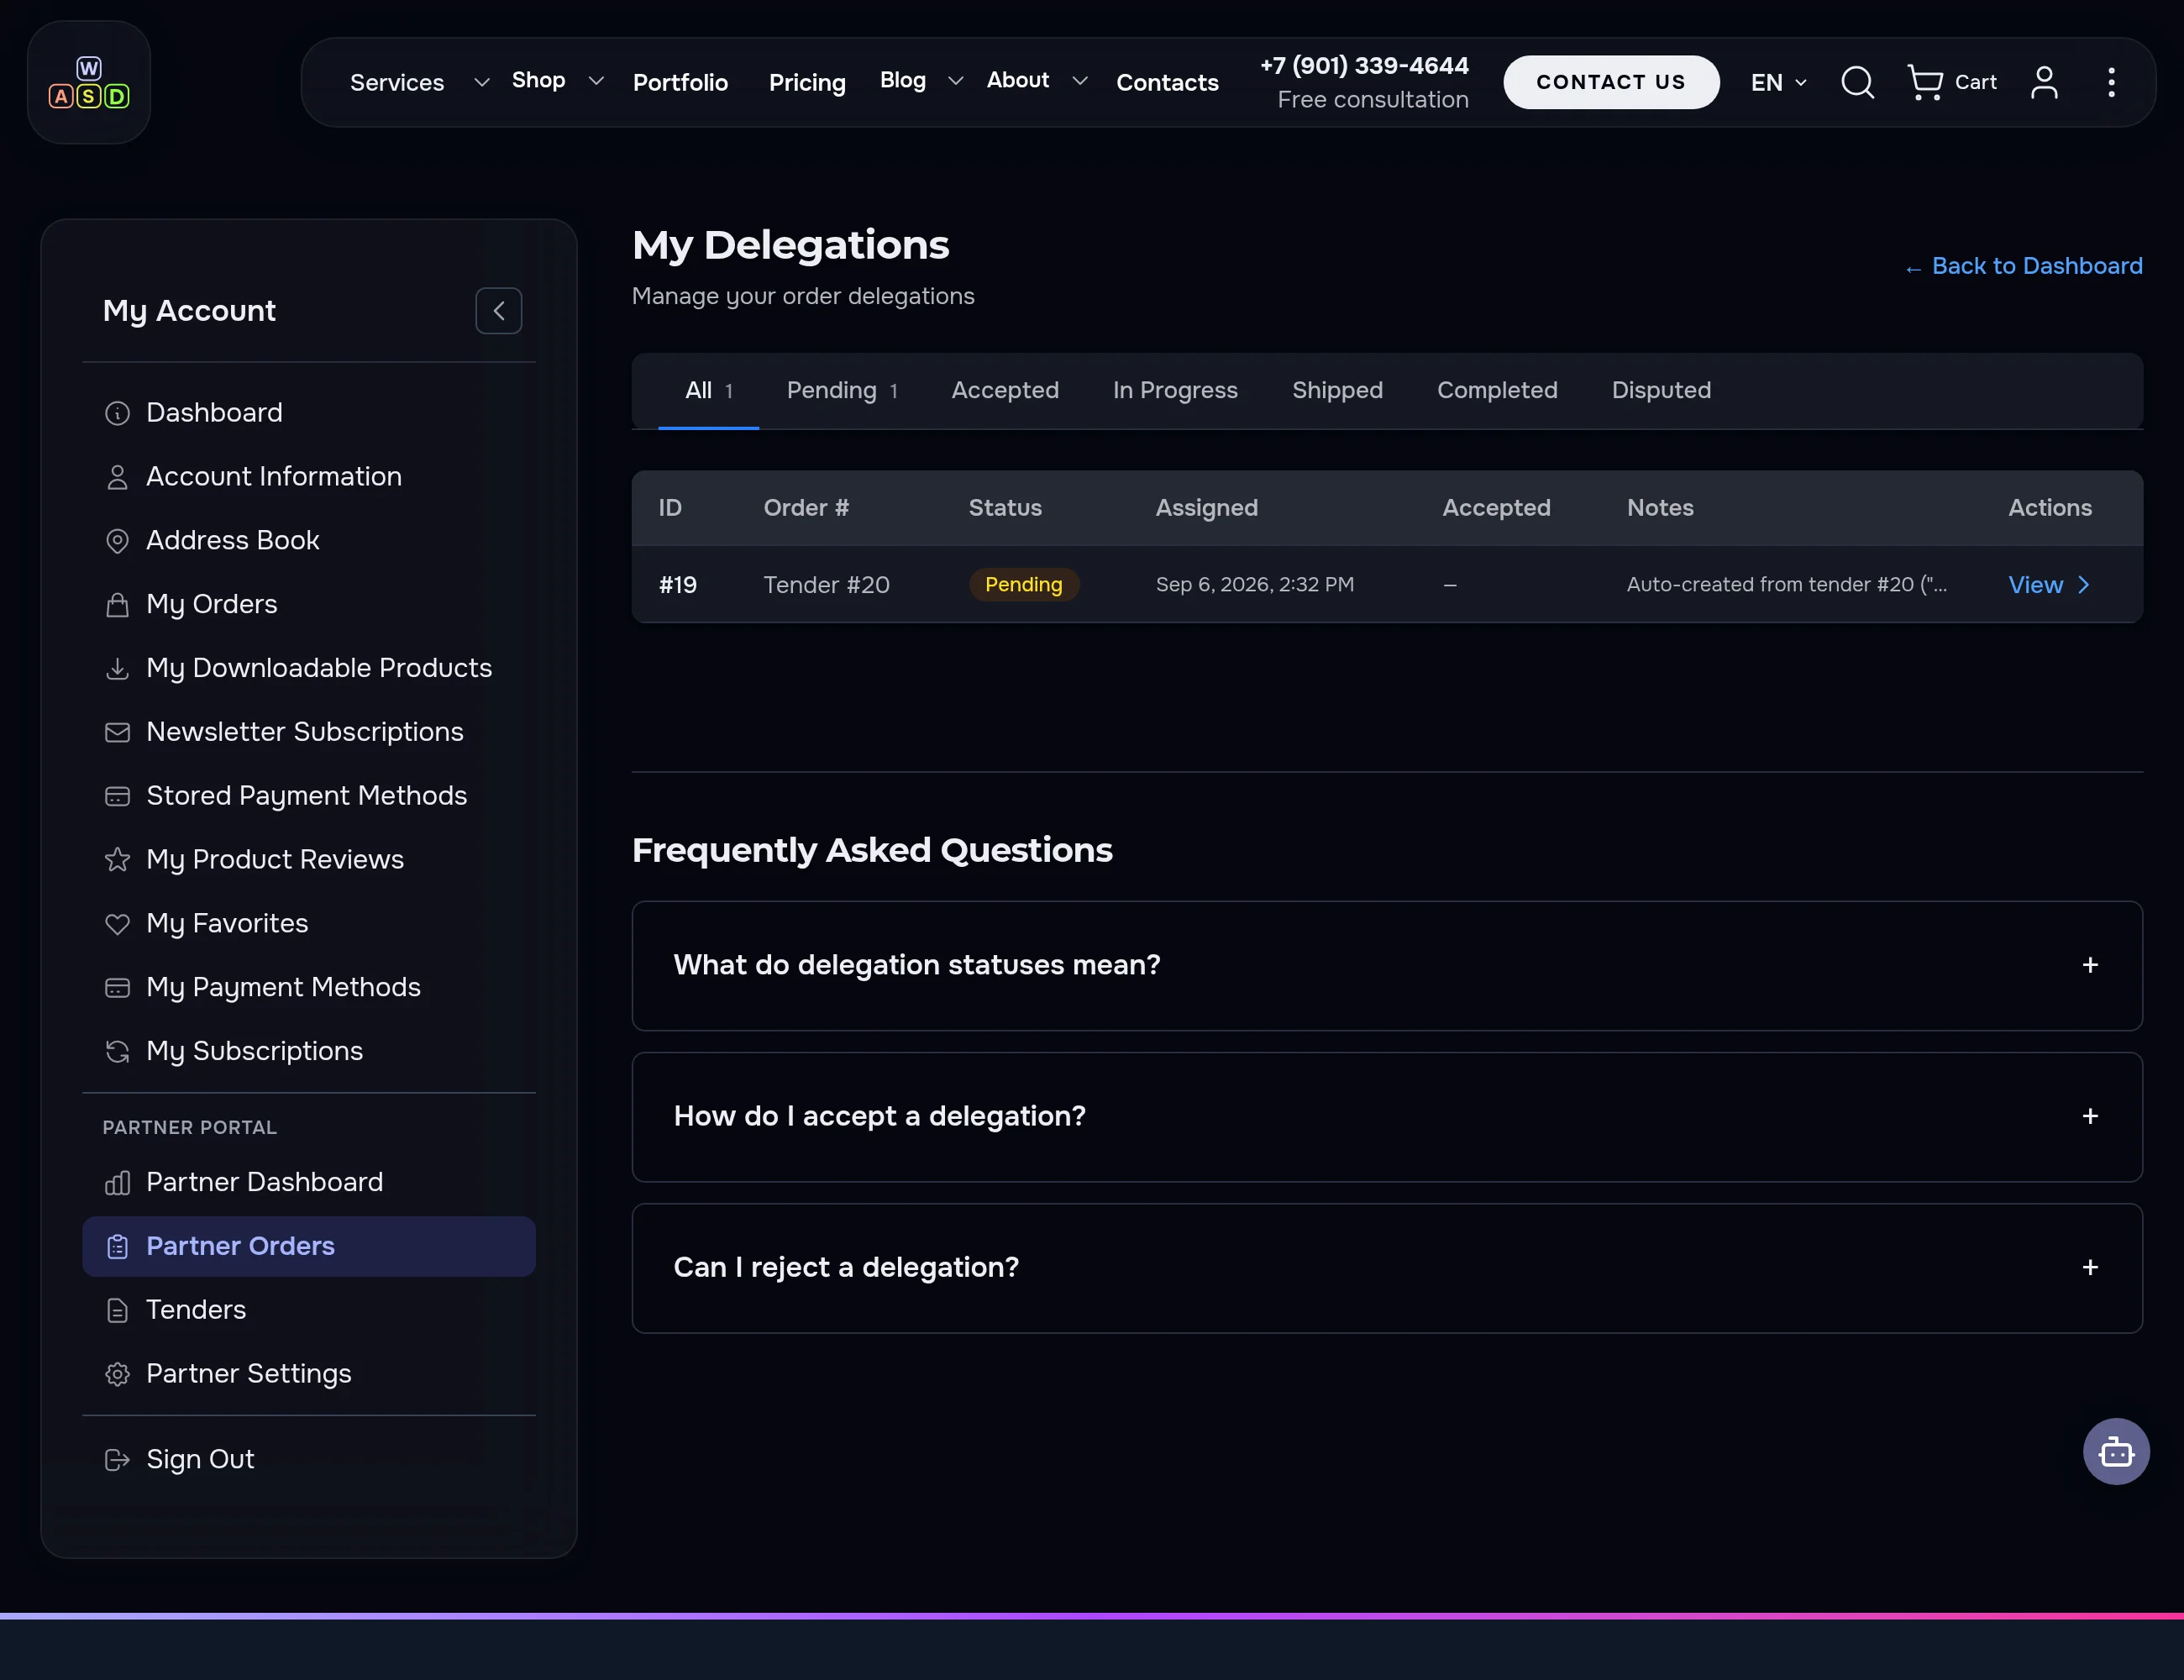View delegation #19 details
The image size is (2184, 1680).
click(2049, 585)
